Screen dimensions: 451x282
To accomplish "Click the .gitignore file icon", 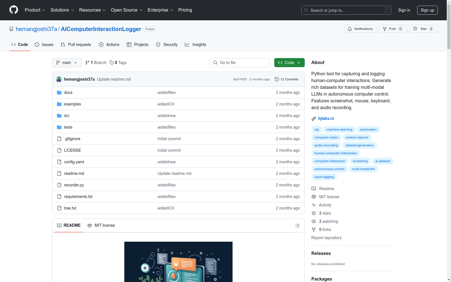I will tap(59, 139).
